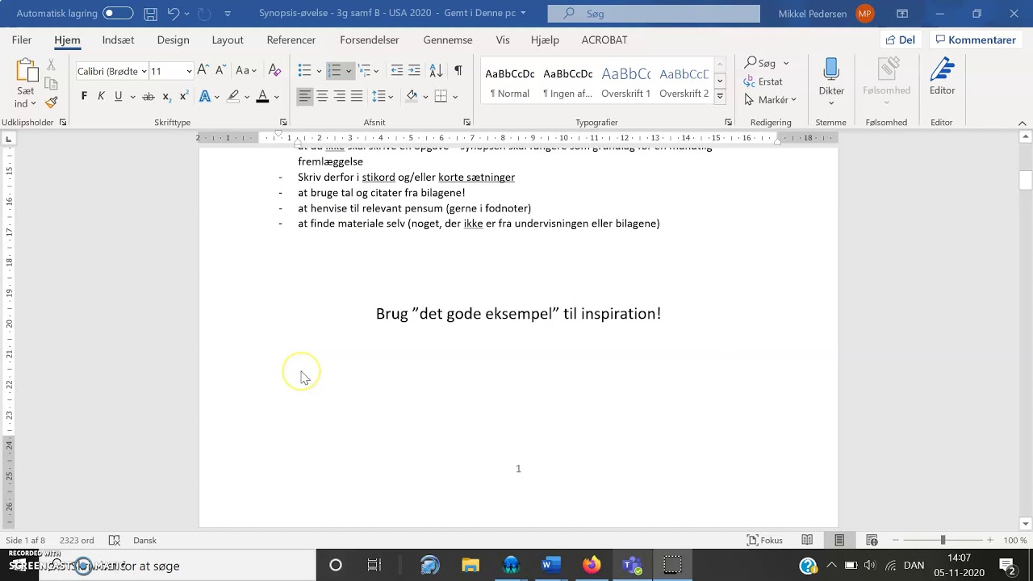Open the underline style dropdown arrow
Image resolution: width=1033 pixels, height=581 pixels.
click(x=131, y=97)
